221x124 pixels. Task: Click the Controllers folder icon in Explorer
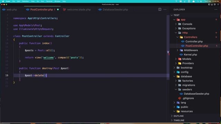coord(181,37)
